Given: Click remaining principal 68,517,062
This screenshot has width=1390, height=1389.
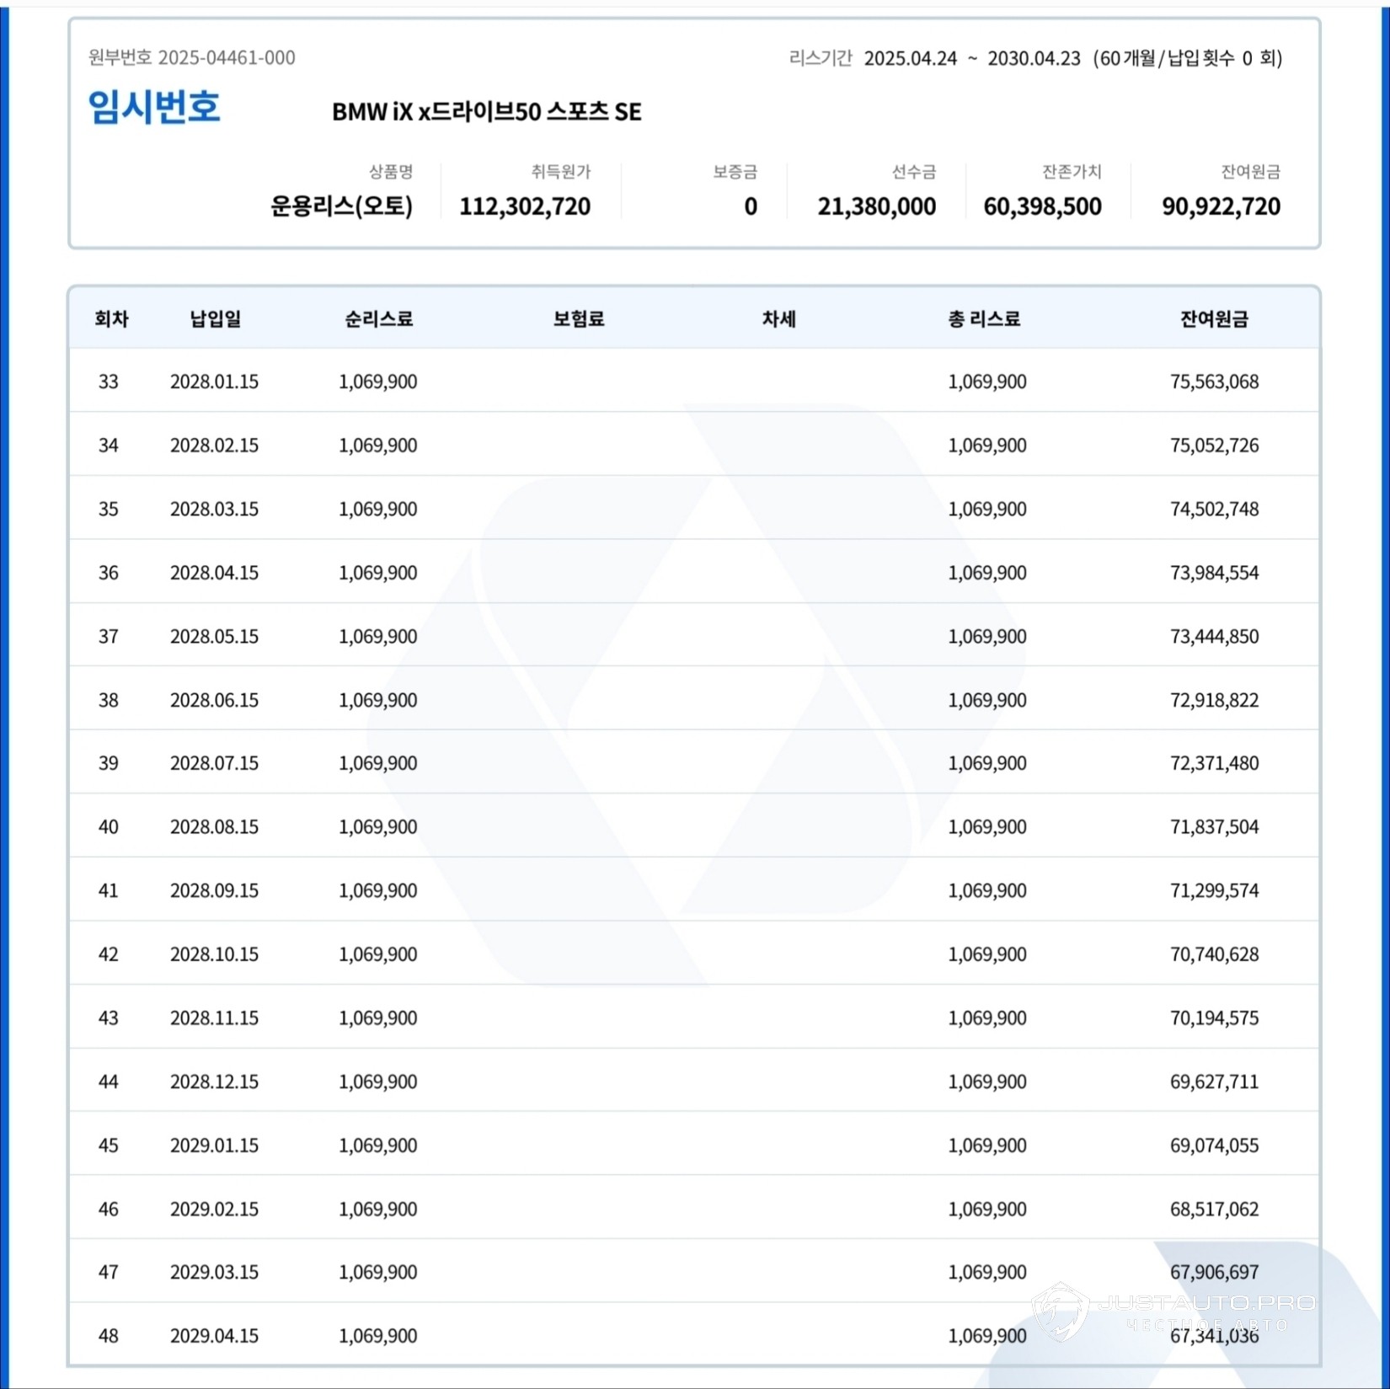Looking at the screenshot, I should (x=1214, y=1210).
